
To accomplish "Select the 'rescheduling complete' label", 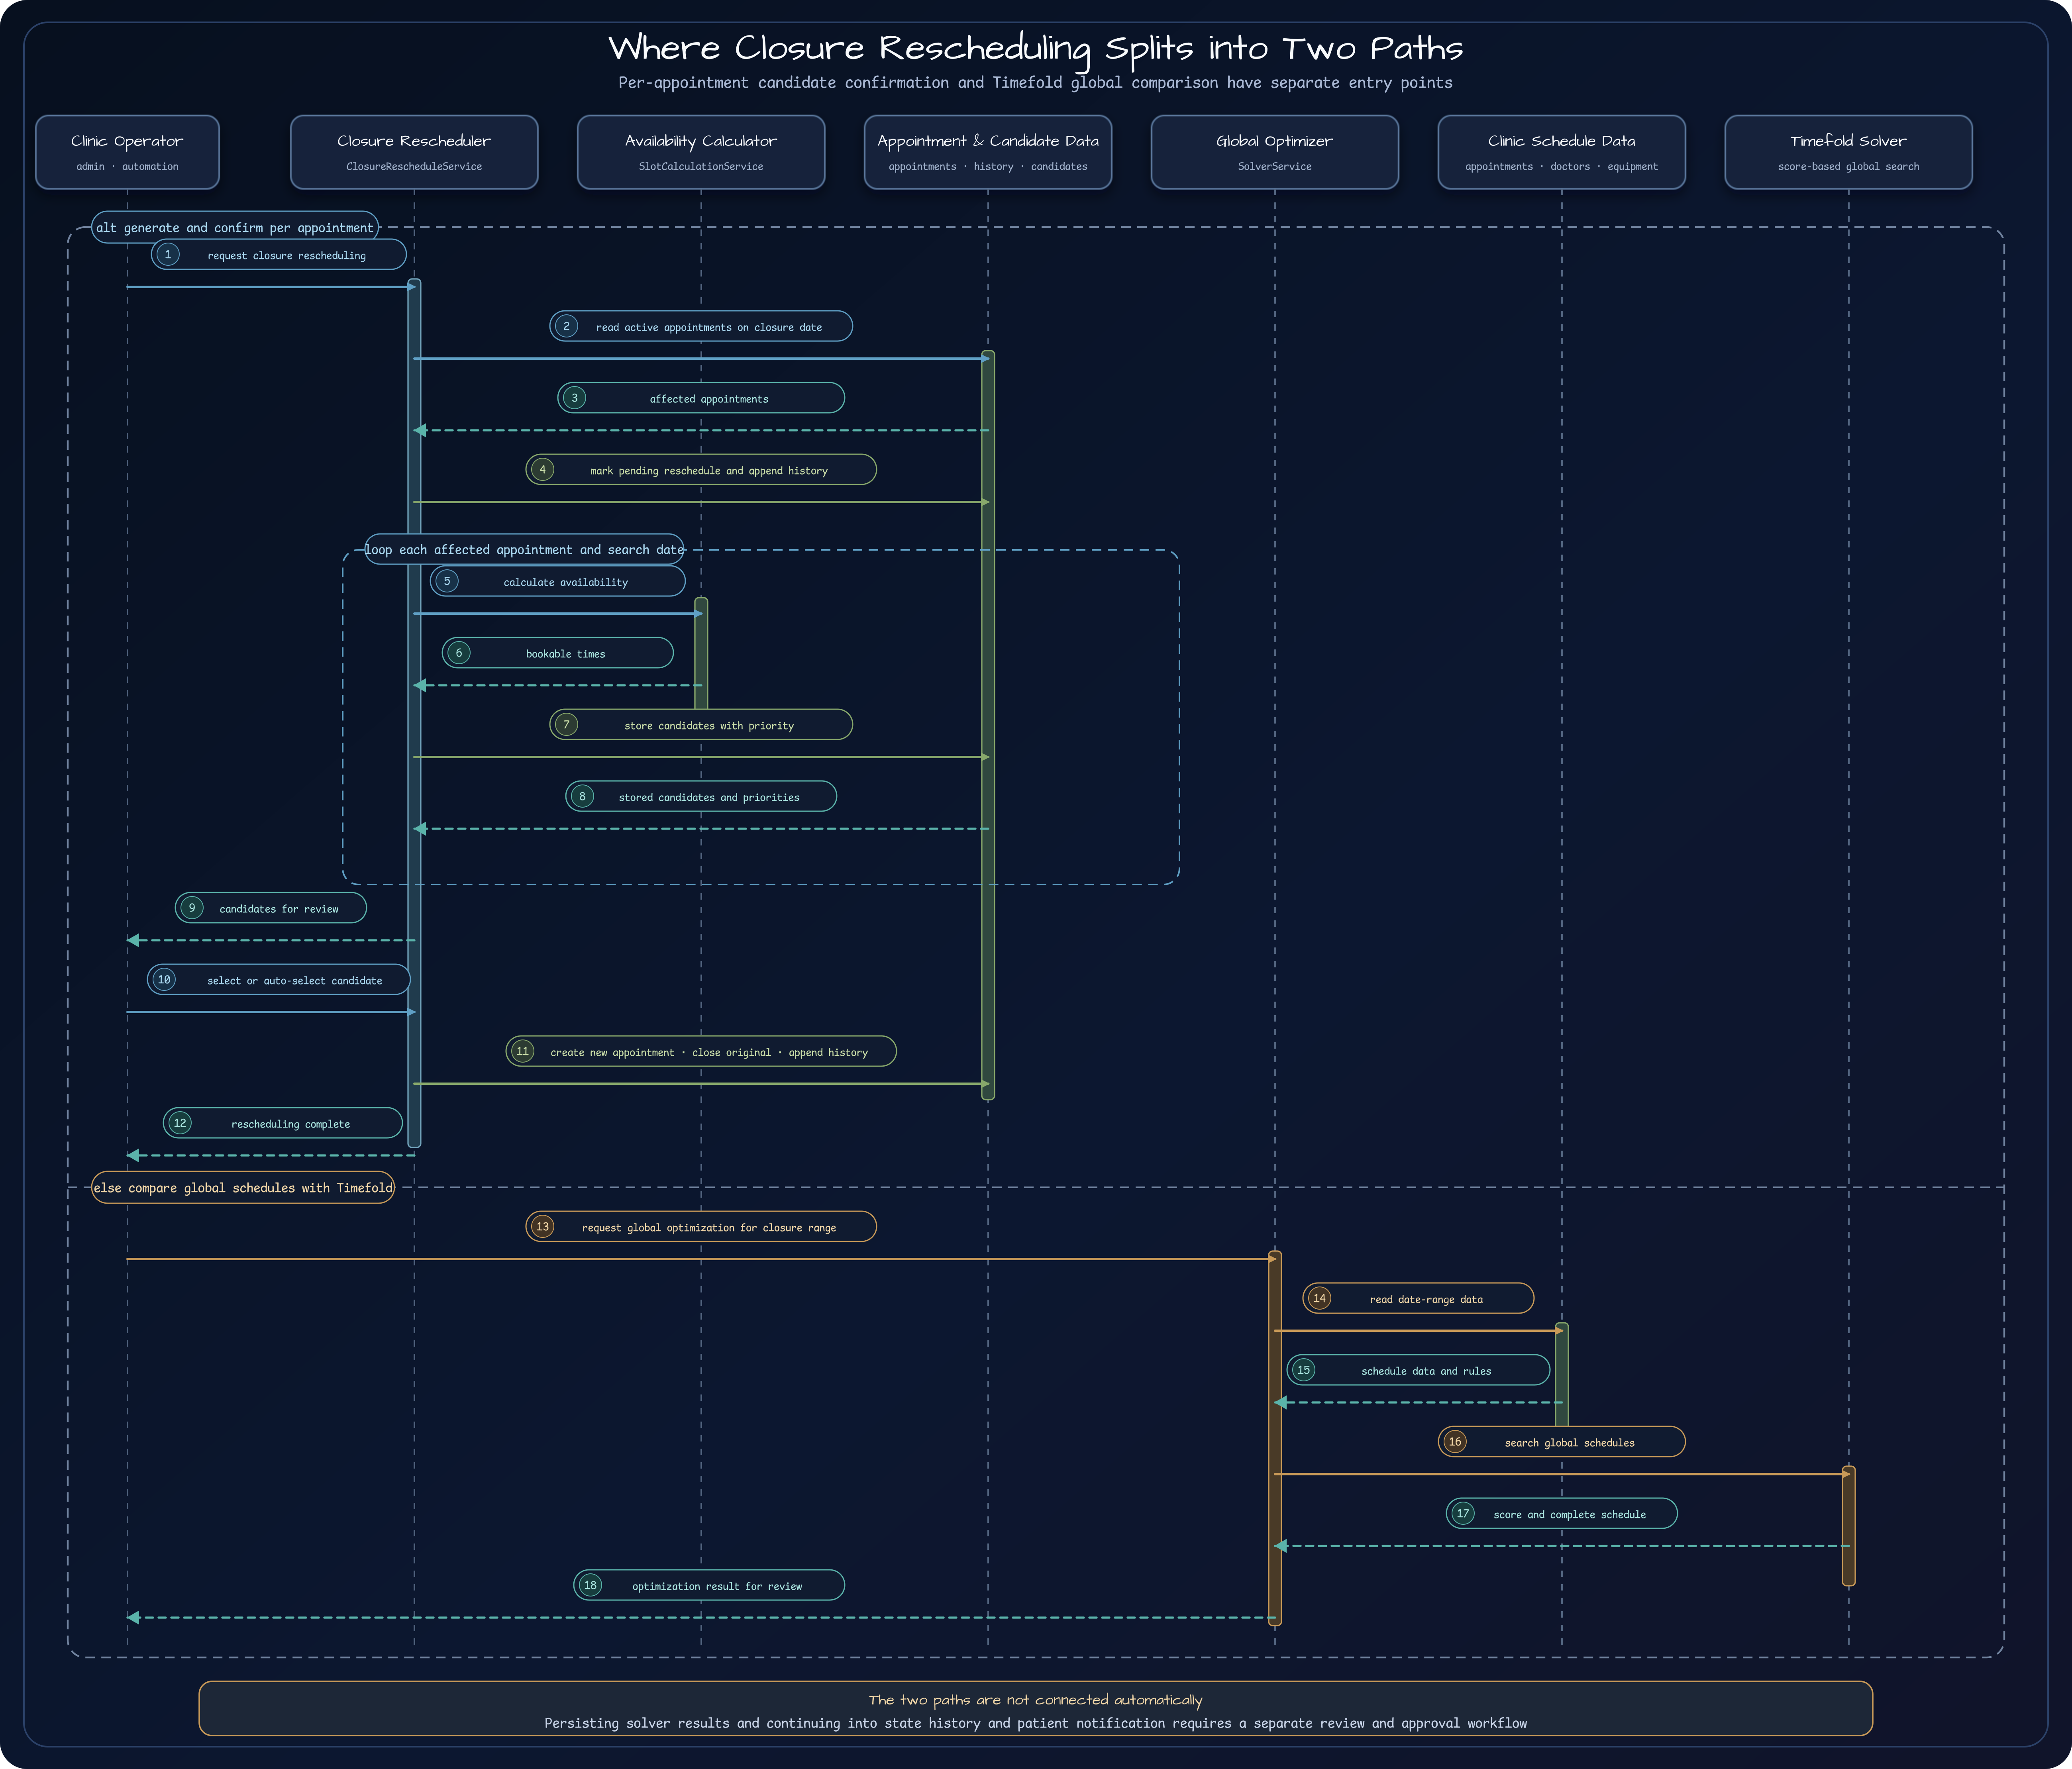I will point(283,1123).
